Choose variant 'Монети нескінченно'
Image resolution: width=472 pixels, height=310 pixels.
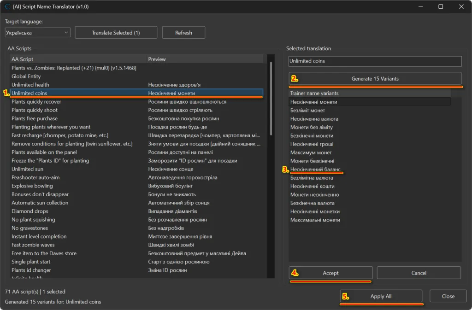[x=370, y=194]
